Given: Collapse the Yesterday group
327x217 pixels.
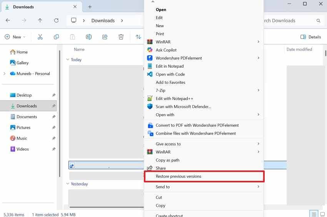Looking at the screenshot, I should pos(68,184).
